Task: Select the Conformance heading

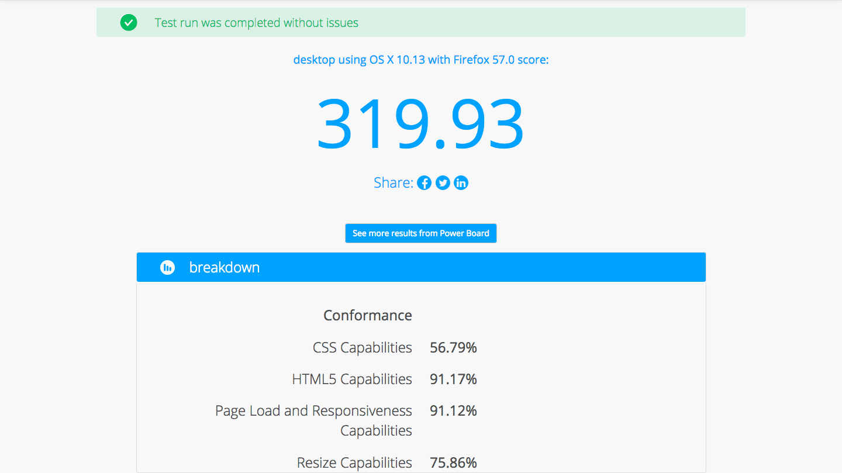Action: [x=367, y=316]
